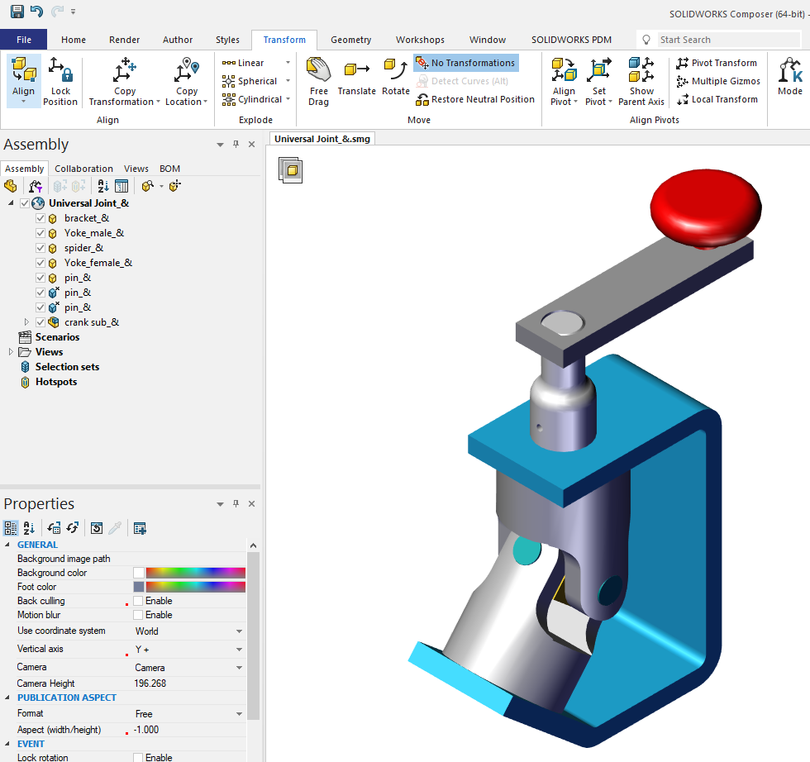
Task: Uncheck the bracket_& visibility checkbox
Action: (40, 218)
